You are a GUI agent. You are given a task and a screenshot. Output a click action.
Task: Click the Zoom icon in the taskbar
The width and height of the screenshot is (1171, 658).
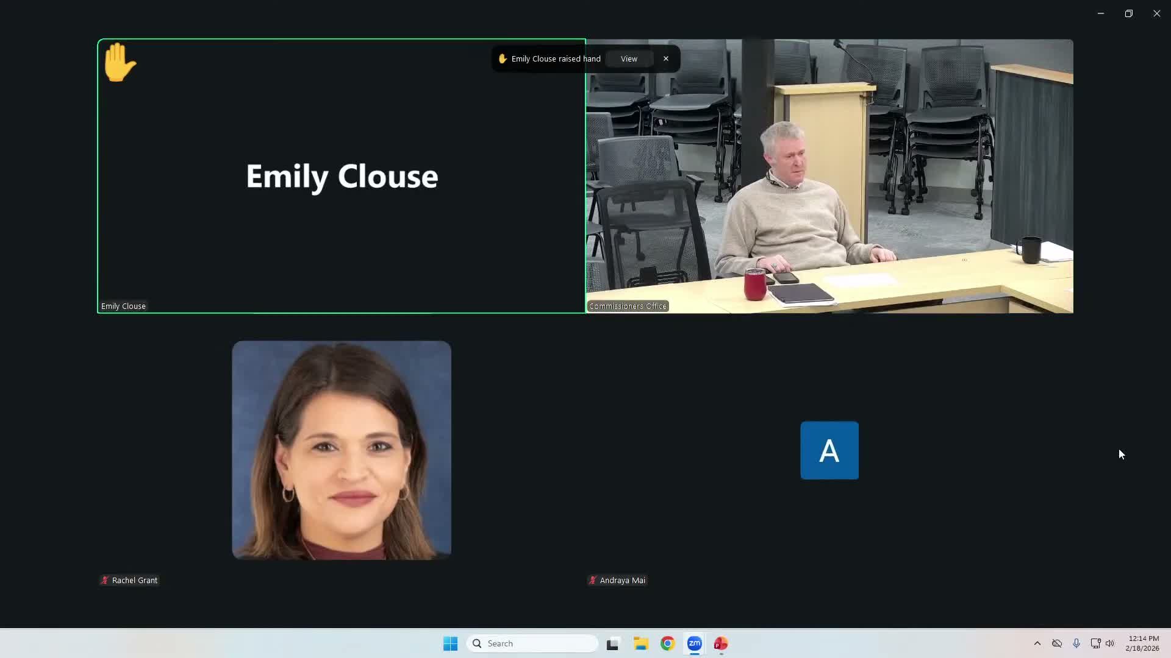pos(694,643)
